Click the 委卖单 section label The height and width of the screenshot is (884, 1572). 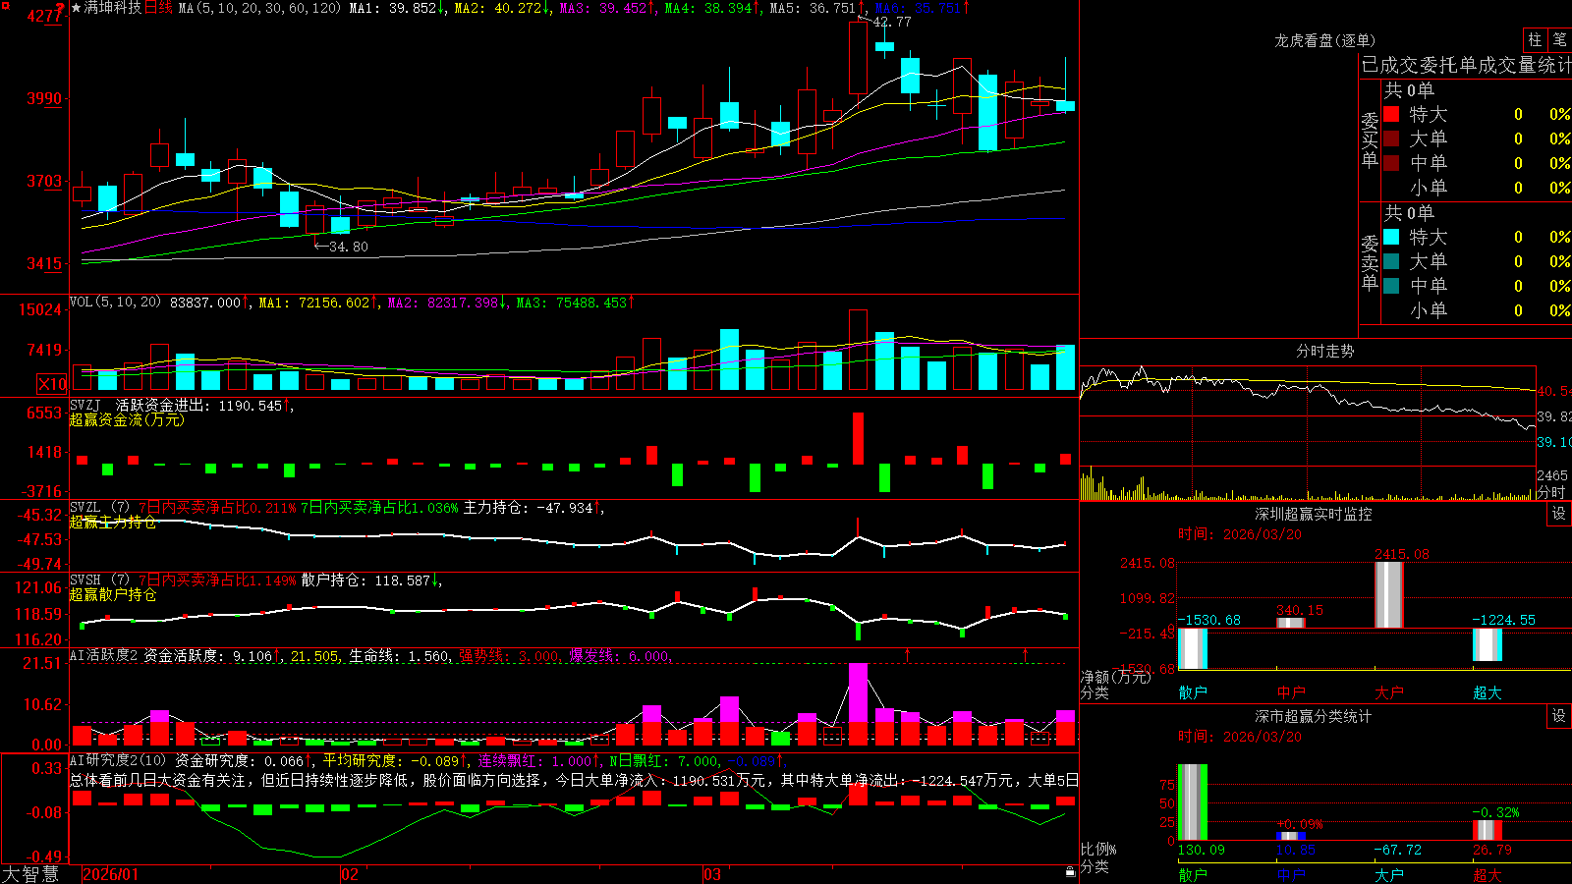point(1370,262)
